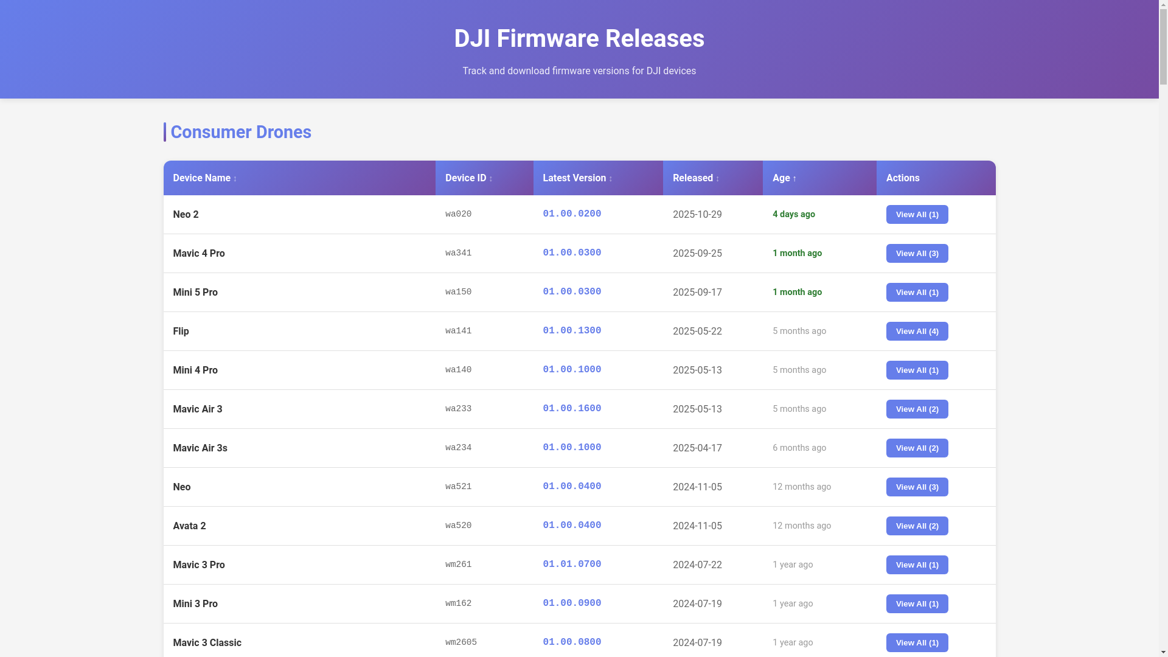Image resolution: width=1168 pixels, height=657 pixels.
Task: Sort by Latest Version header
Action: (x=598, y=178)
